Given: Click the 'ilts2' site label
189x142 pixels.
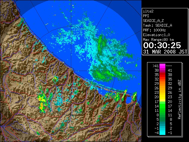Looking at the screenshot, I should [x=148, y=11].
